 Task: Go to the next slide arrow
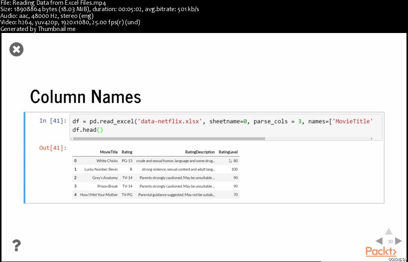(x=398, y=241)
